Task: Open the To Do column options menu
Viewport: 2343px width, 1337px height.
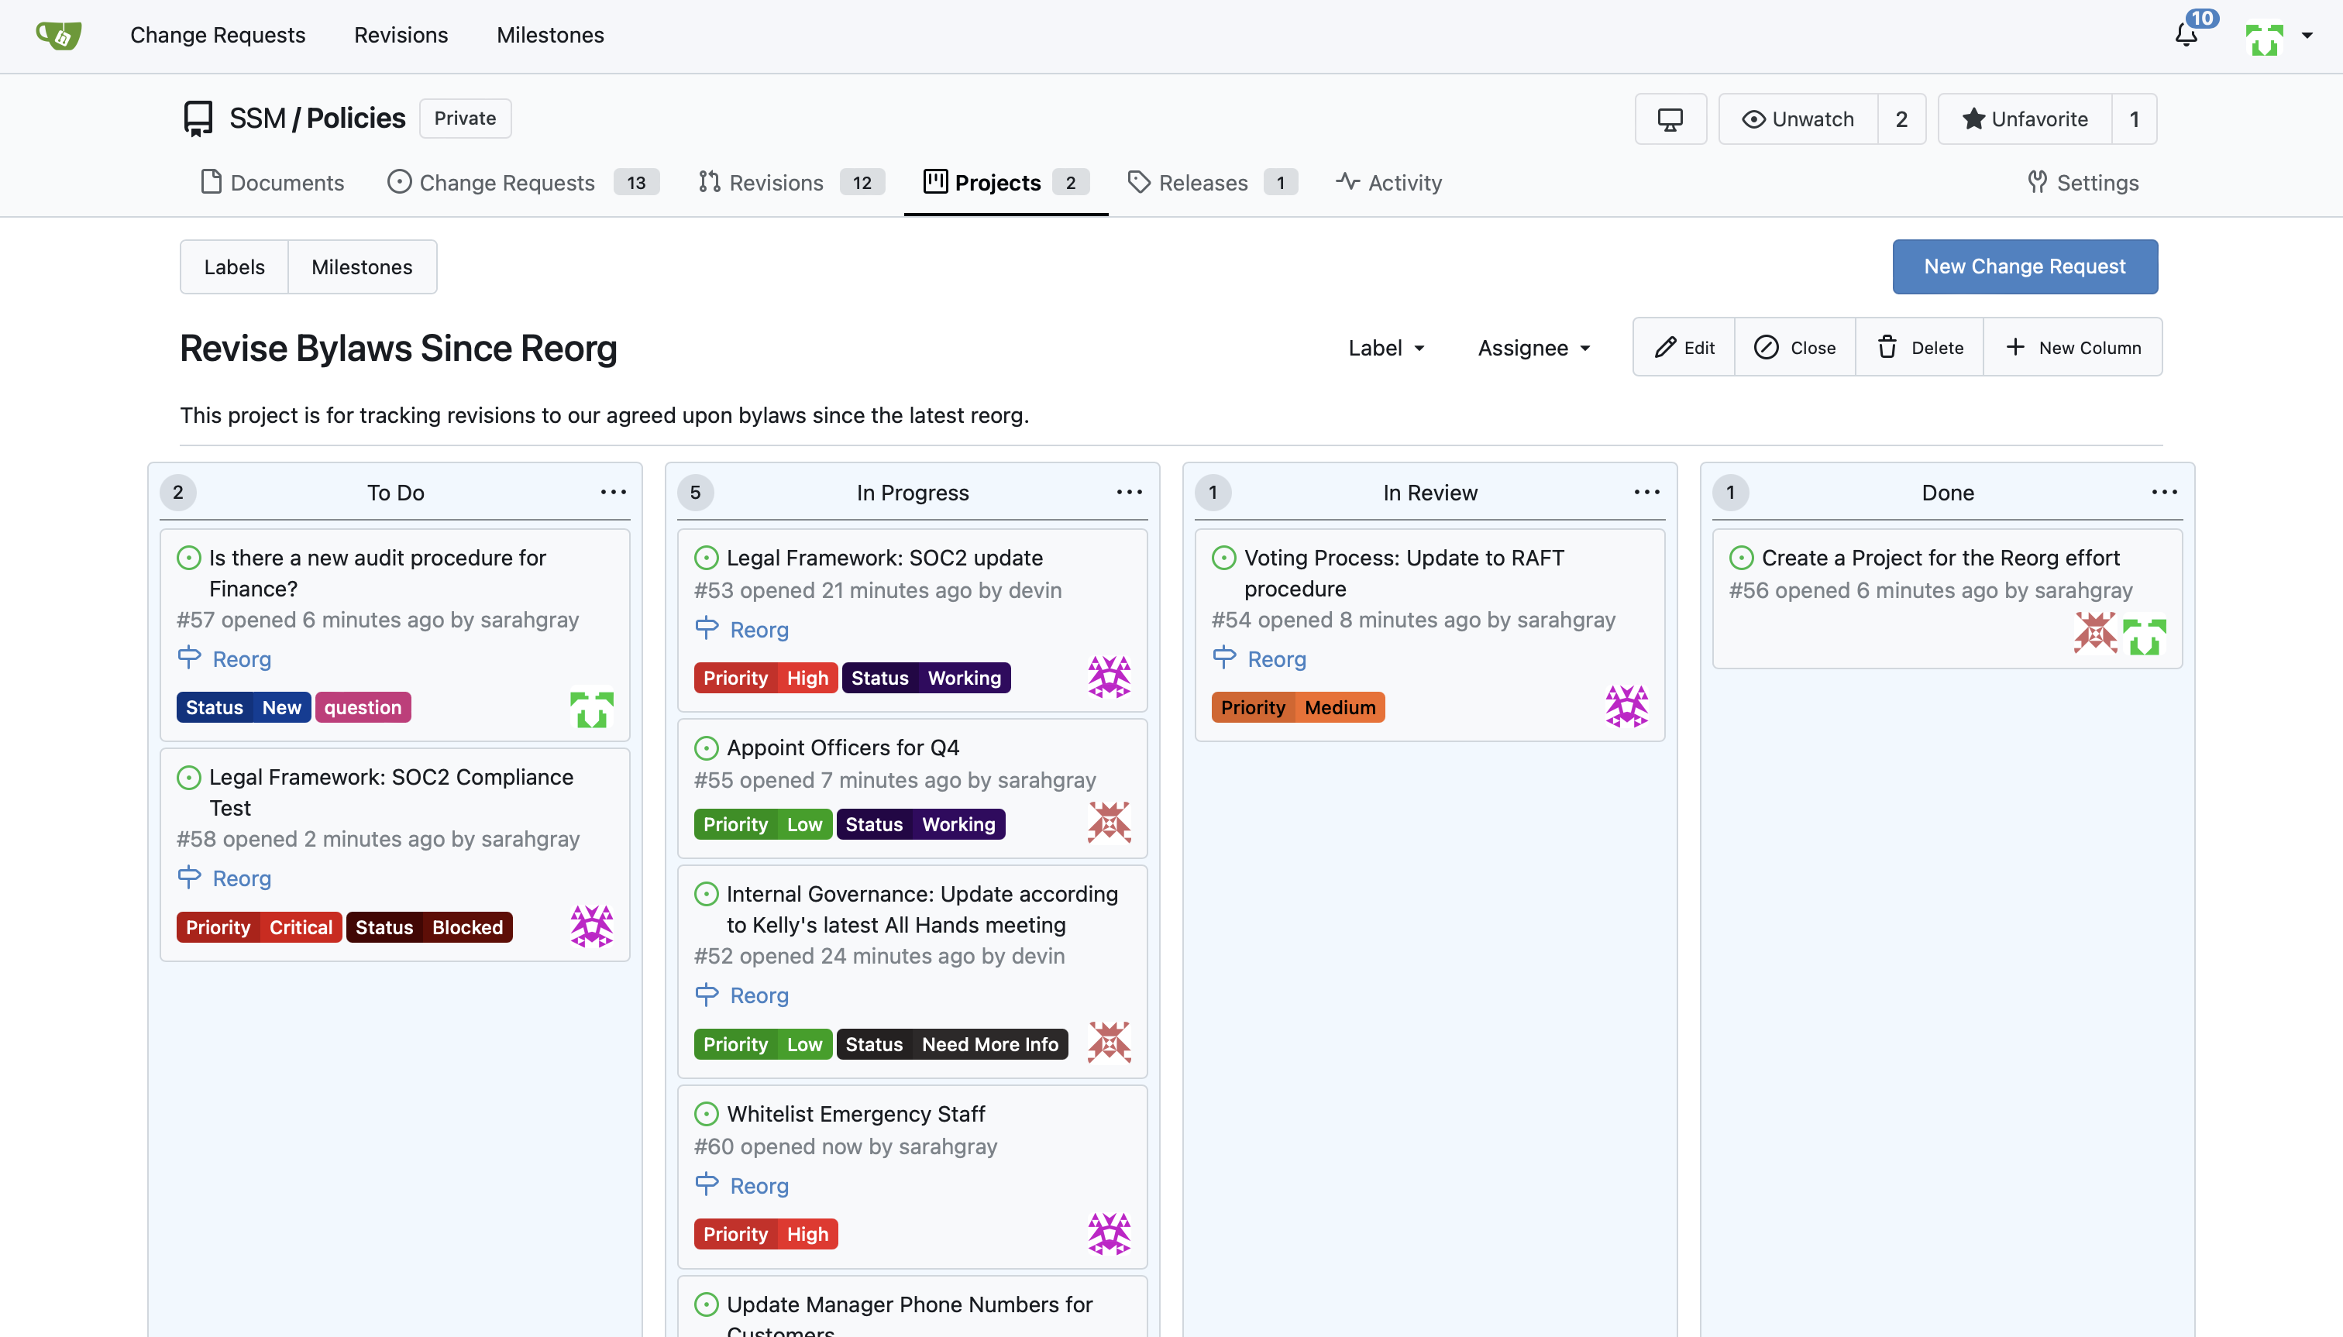Action: tap(614, 492)
